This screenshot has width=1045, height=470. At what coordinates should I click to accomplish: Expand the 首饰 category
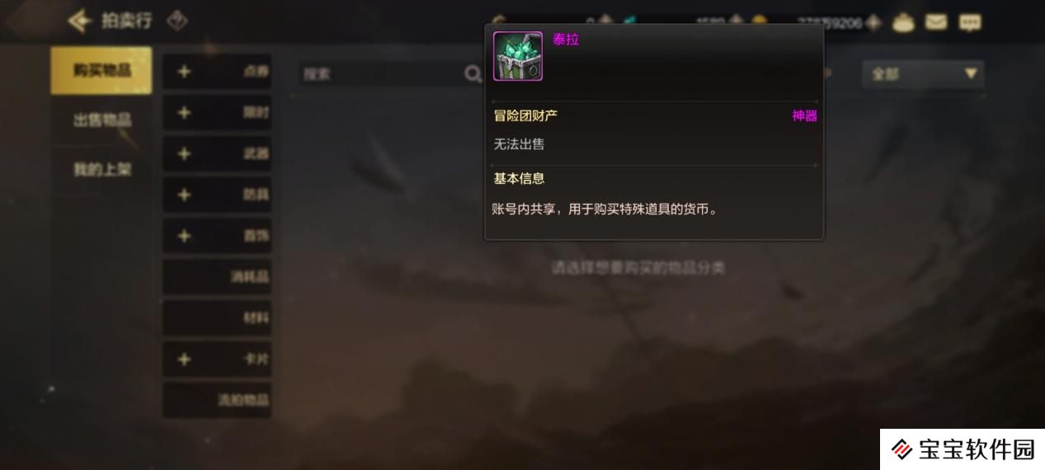coord(217,236)
